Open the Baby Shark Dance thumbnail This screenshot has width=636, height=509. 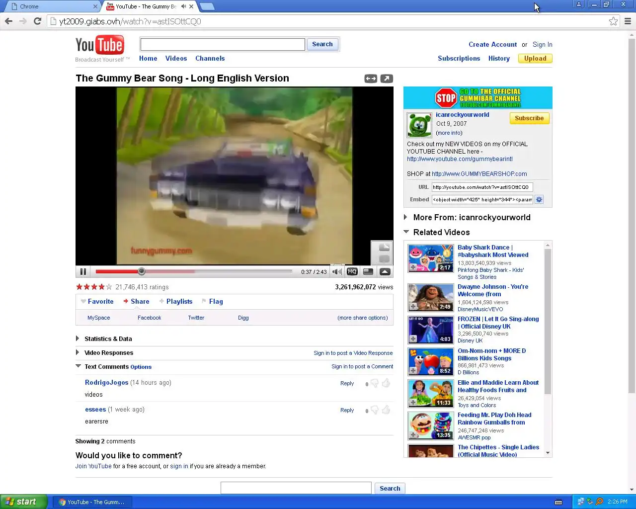[431, 258]
